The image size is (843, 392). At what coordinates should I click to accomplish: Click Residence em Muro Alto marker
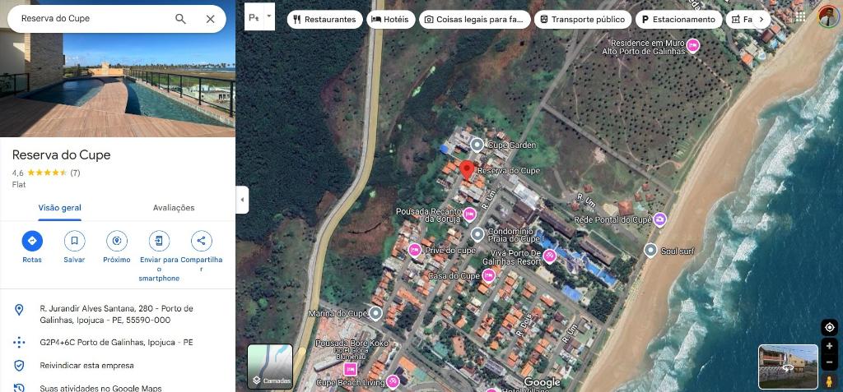693,46
